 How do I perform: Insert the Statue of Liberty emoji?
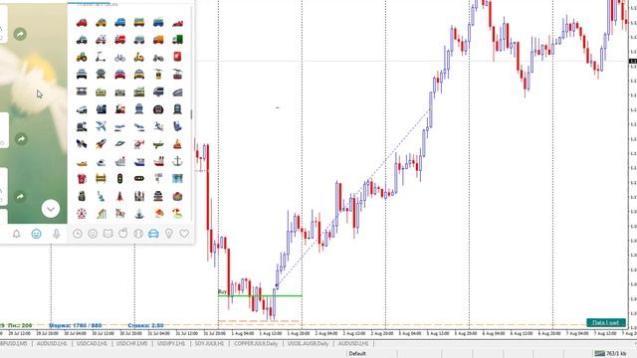pos(101,197)
